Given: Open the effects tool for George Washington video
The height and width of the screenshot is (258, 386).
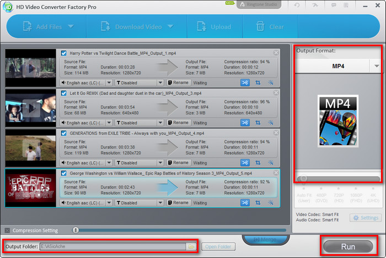Looking at the screenshot, I should tap(271, 203).
